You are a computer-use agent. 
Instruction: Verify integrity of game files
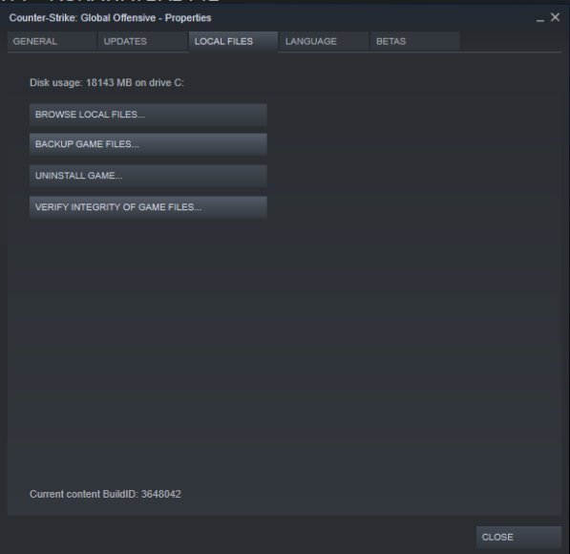(x=148, y=207)
